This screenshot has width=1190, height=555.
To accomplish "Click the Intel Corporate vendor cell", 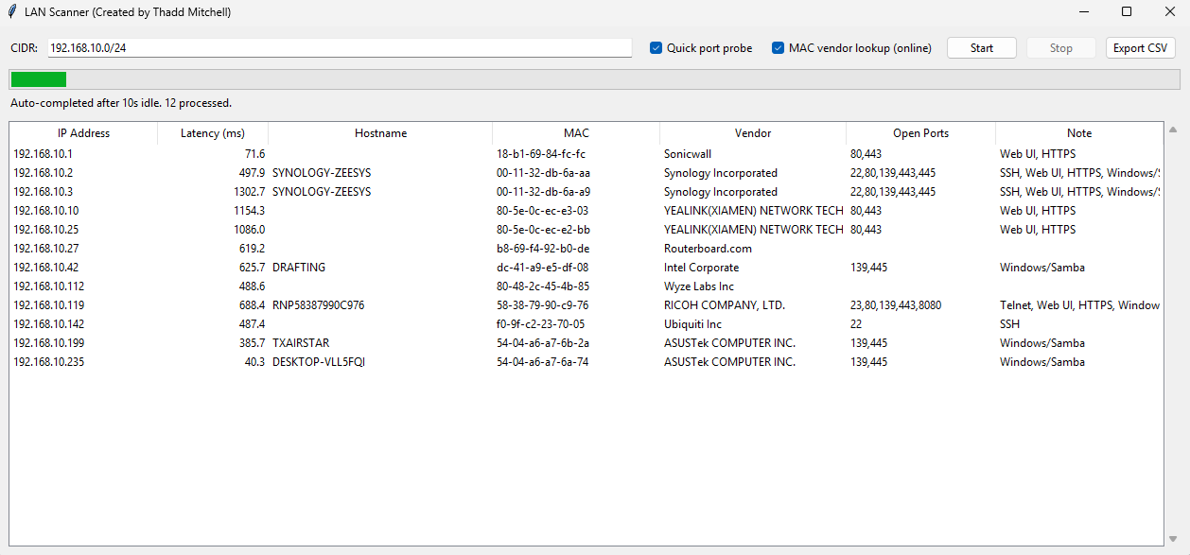I will point(701,268).
